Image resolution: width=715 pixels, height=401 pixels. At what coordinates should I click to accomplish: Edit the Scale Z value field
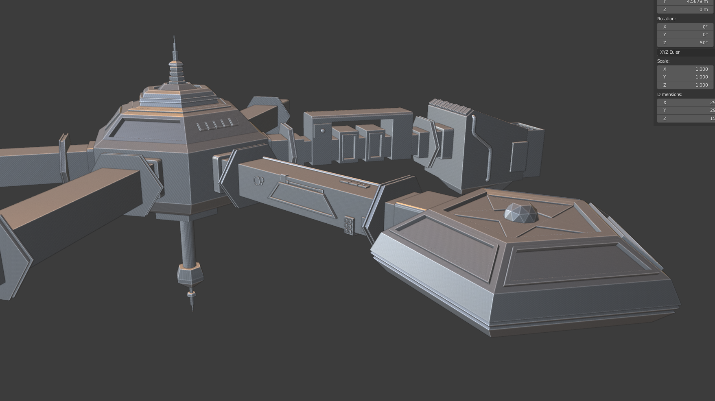click(x=686, y=85)
